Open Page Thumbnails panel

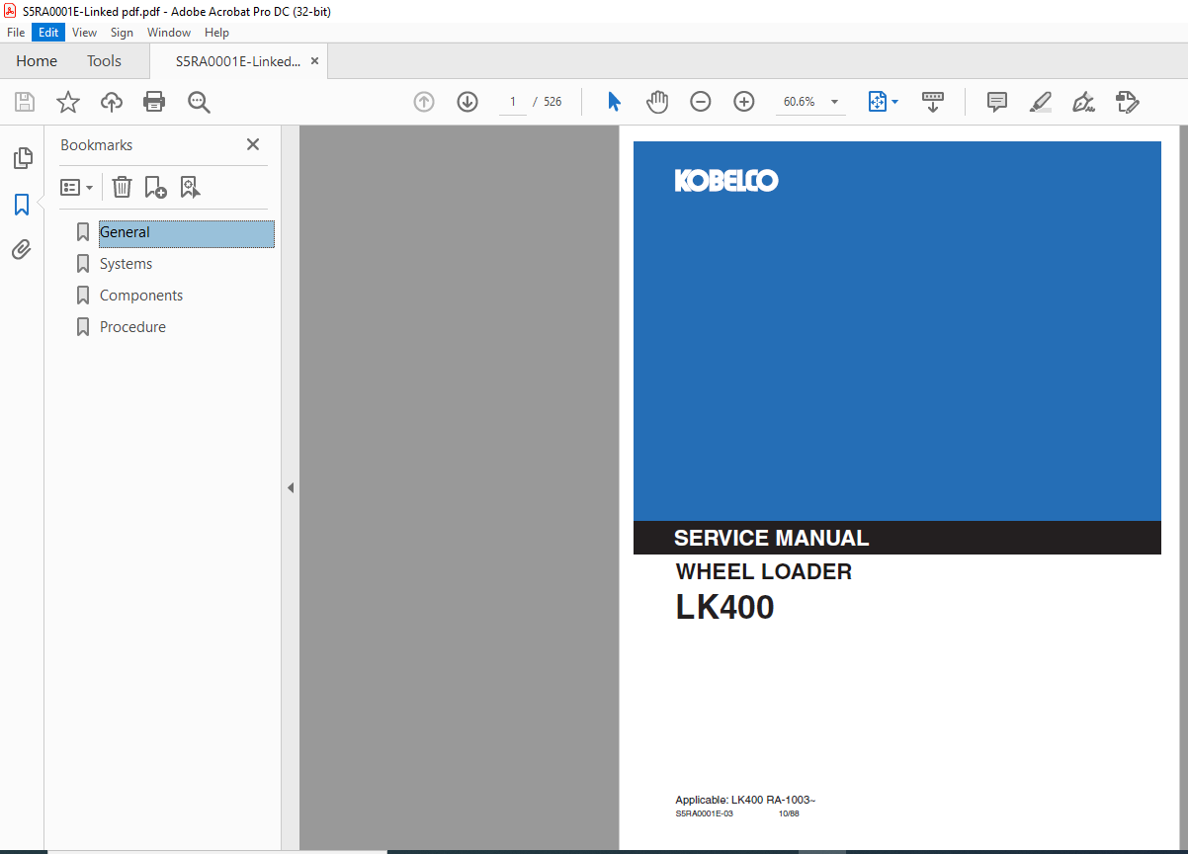pyautogui.click(x=22, y=158)
